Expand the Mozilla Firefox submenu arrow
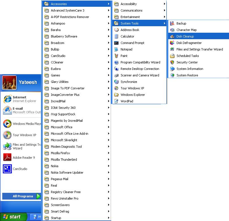This screenshot has height=221, width=229. click(x=108, y=153)
